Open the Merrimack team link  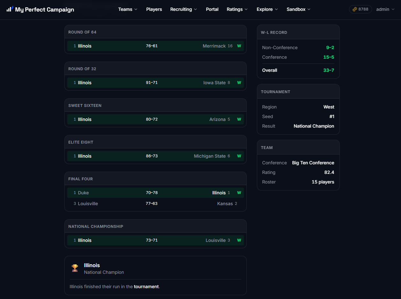point(214,46)
